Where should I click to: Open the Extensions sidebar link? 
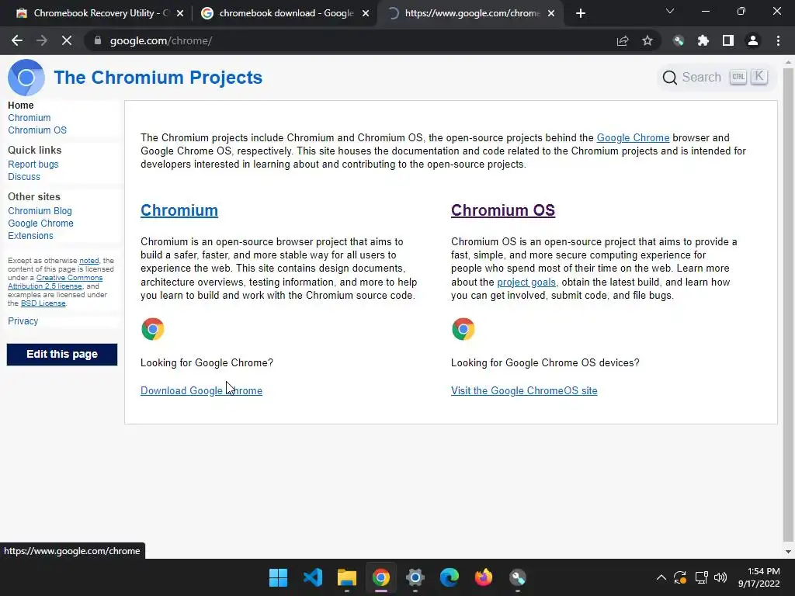pos(30,236)
